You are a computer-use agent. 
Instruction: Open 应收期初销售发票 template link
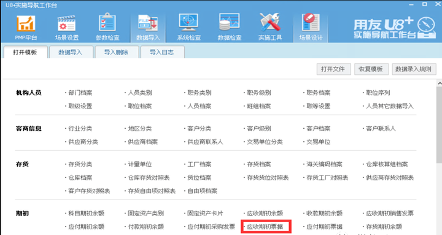coord(390,214)
